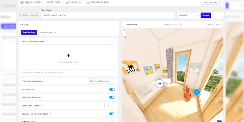
Task: Go back to tour list
Action: (29, 15)
